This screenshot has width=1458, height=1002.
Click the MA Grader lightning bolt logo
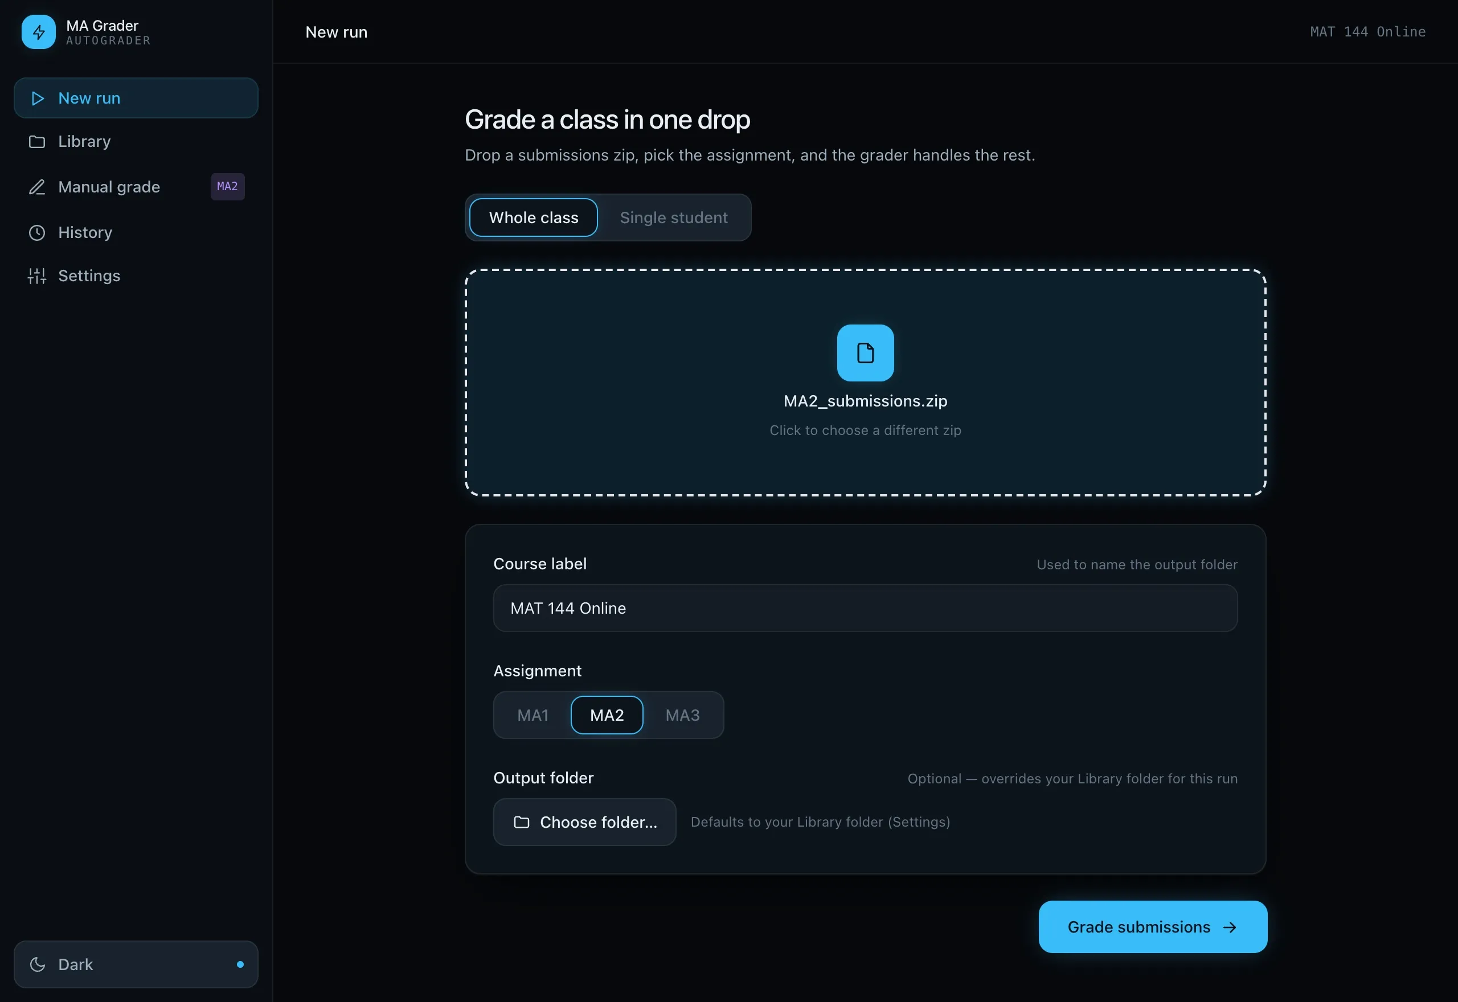coord(38,32)
